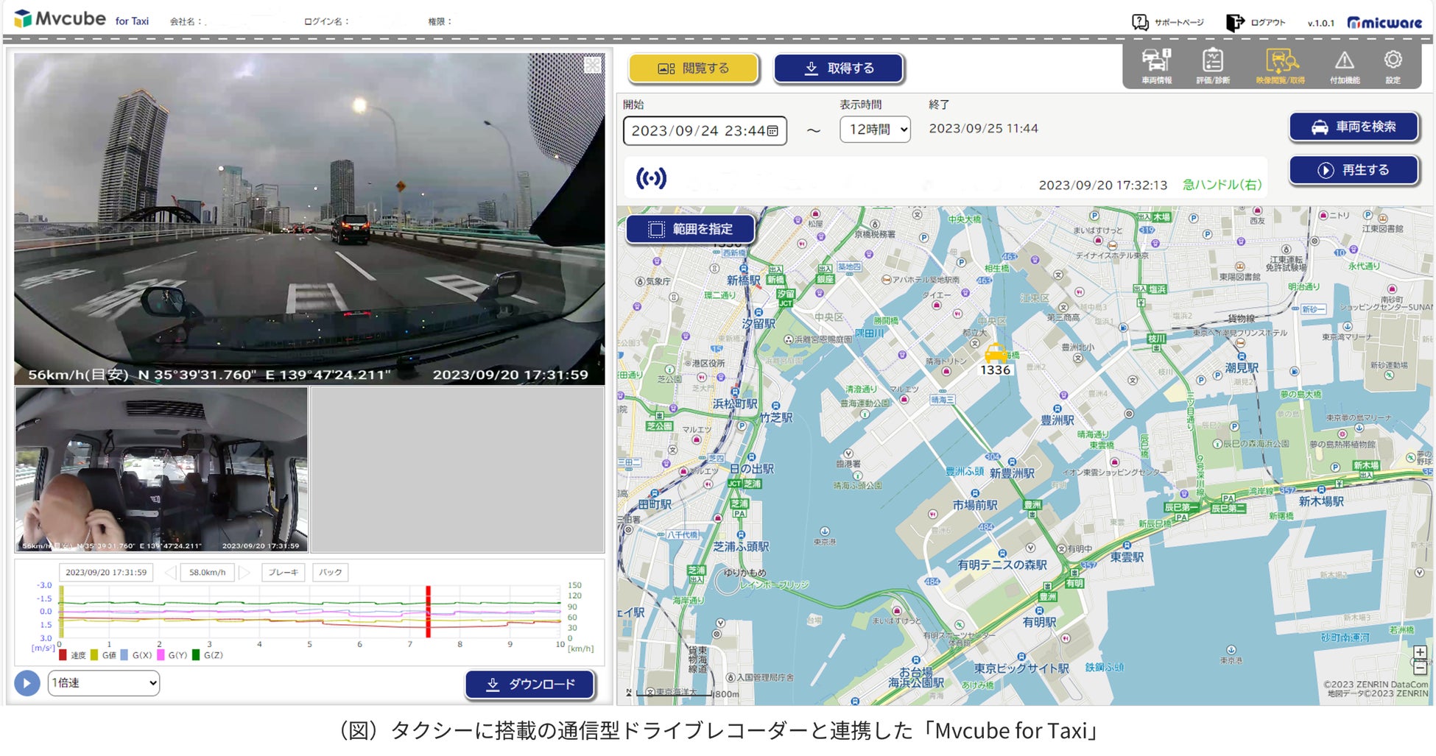Zoom in the map with the plus button
The height and width of the screenshot is (756, 1436).
(x=1420, y=652)
